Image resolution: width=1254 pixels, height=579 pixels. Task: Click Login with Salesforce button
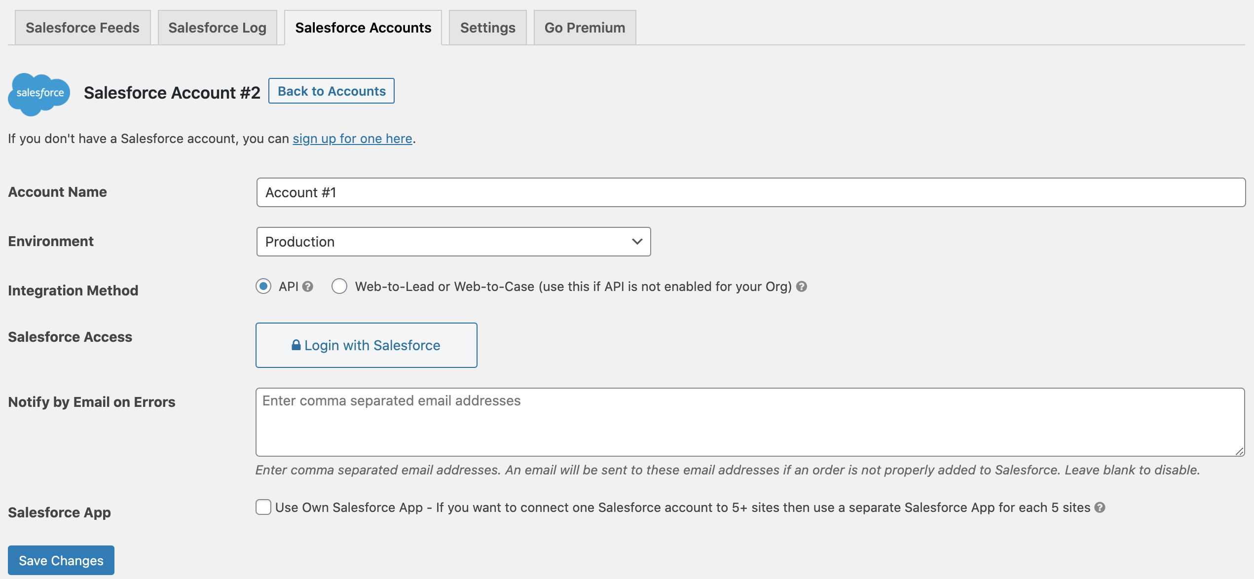point(366,345)
